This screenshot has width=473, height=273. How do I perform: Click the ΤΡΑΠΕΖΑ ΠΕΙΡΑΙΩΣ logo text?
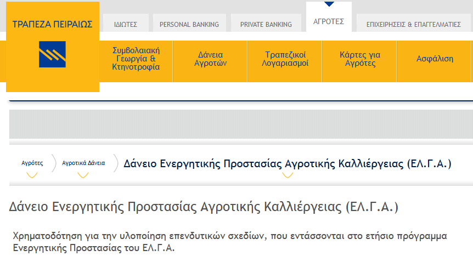pyautogui.click(x=52, y=24)
